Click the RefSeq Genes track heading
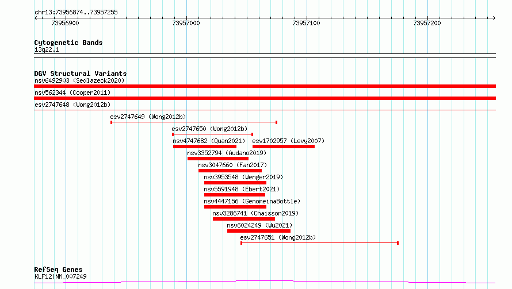This screenshot has width=512, height=289. point(58,270)
